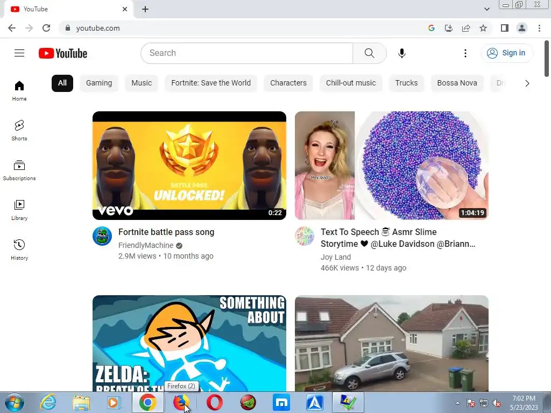Click the YouTube search input field
The width and height of the screenshot is (551, 413).
click(247, 53)
